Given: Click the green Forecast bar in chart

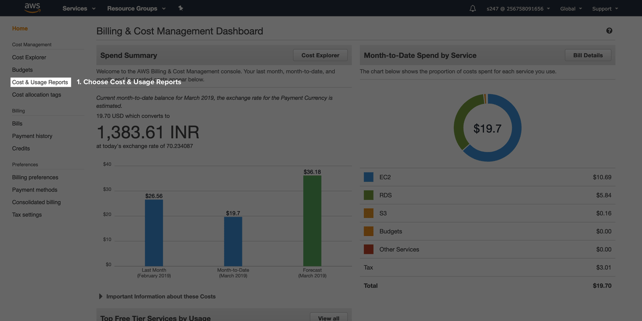Looking at the screenshot, I should [x=312, y=221].
